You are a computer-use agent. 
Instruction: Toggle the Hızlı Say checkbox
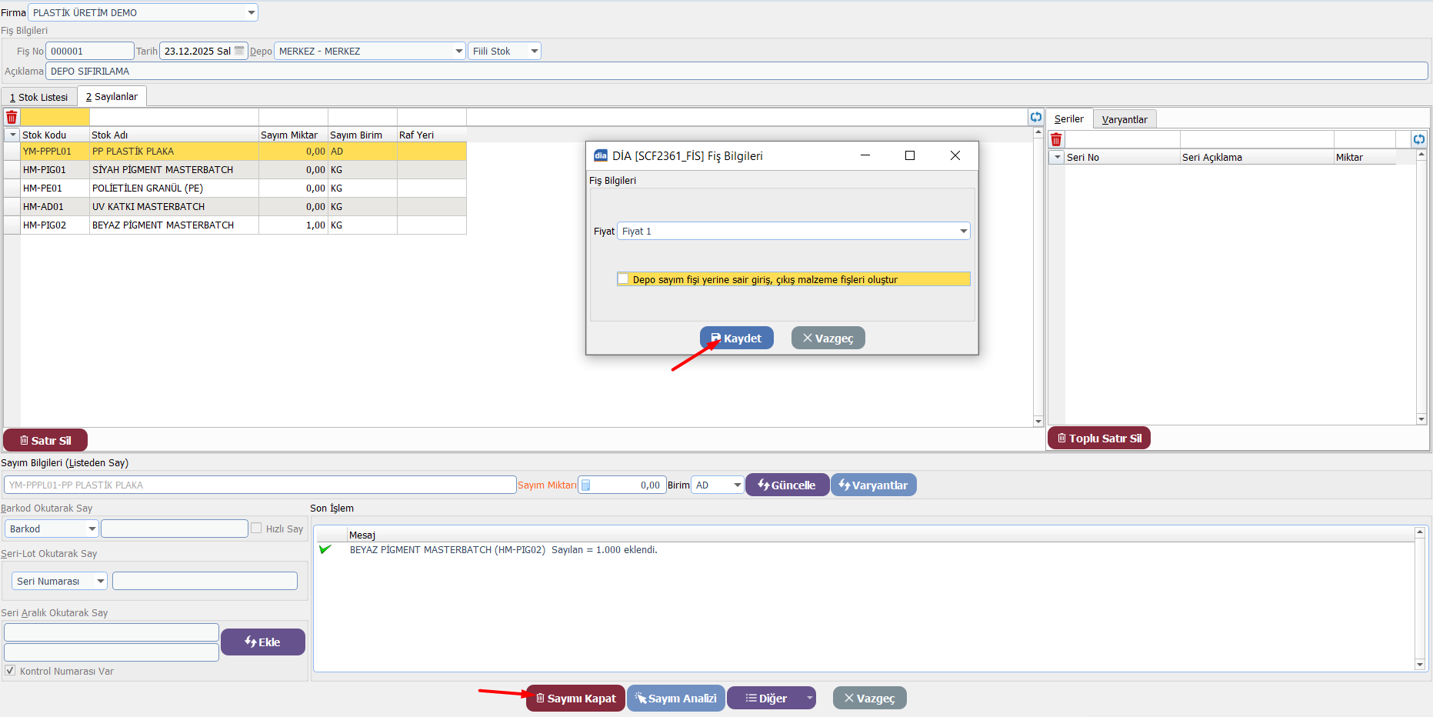click(x=256, y=529)
